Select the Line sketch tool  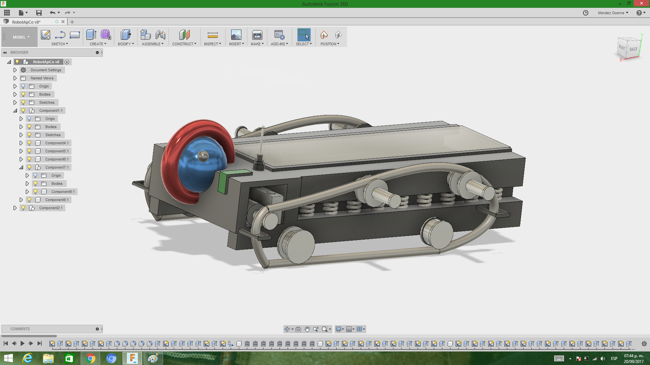click(x=60, y=35)
